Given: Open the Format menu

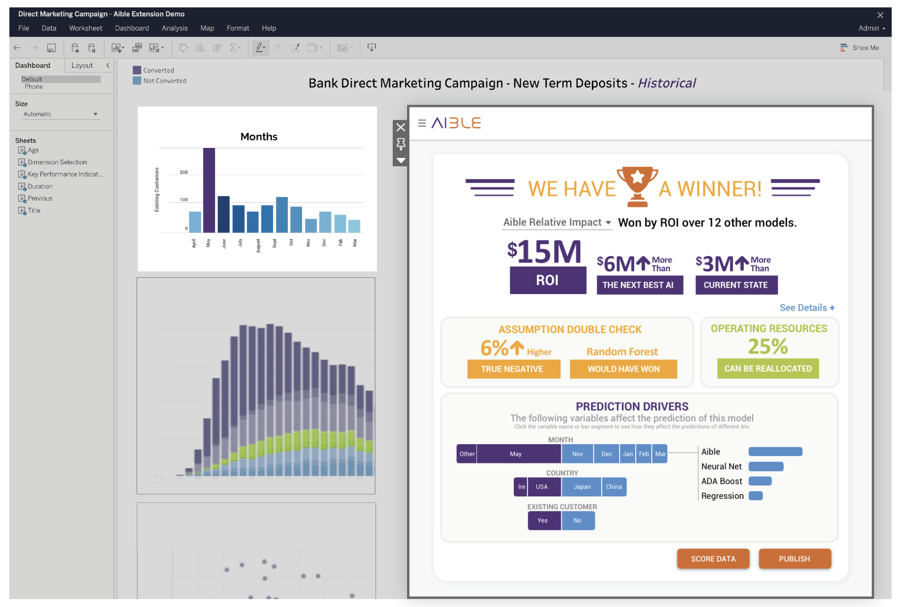Looking at the screenshot, I should (x=238, y=28).
